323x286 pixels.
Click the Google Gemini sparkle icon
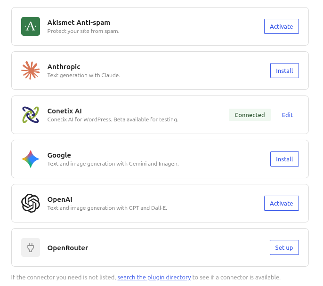point(31,159)
